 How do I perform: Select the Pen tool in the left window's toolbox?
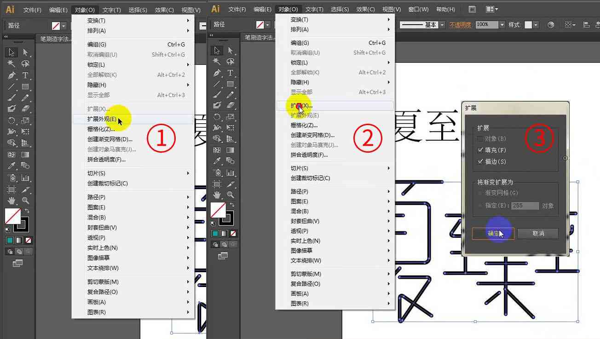[12, 75]
